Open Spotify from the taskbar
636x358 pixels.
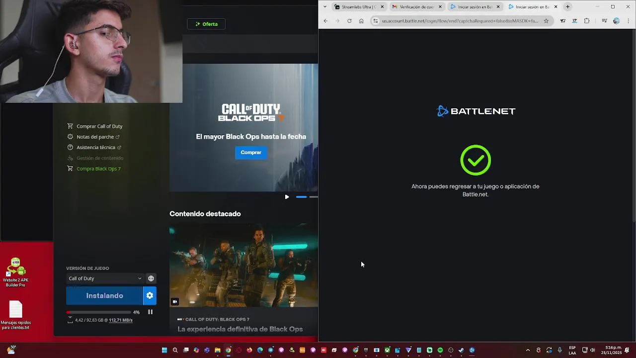(x=440, y=350)
